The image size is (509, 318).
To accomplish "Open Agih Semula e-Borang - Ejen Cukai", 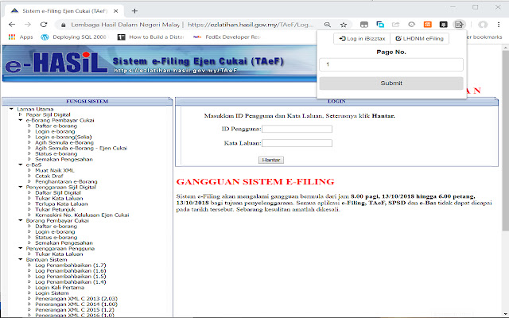I will [81, 149].
